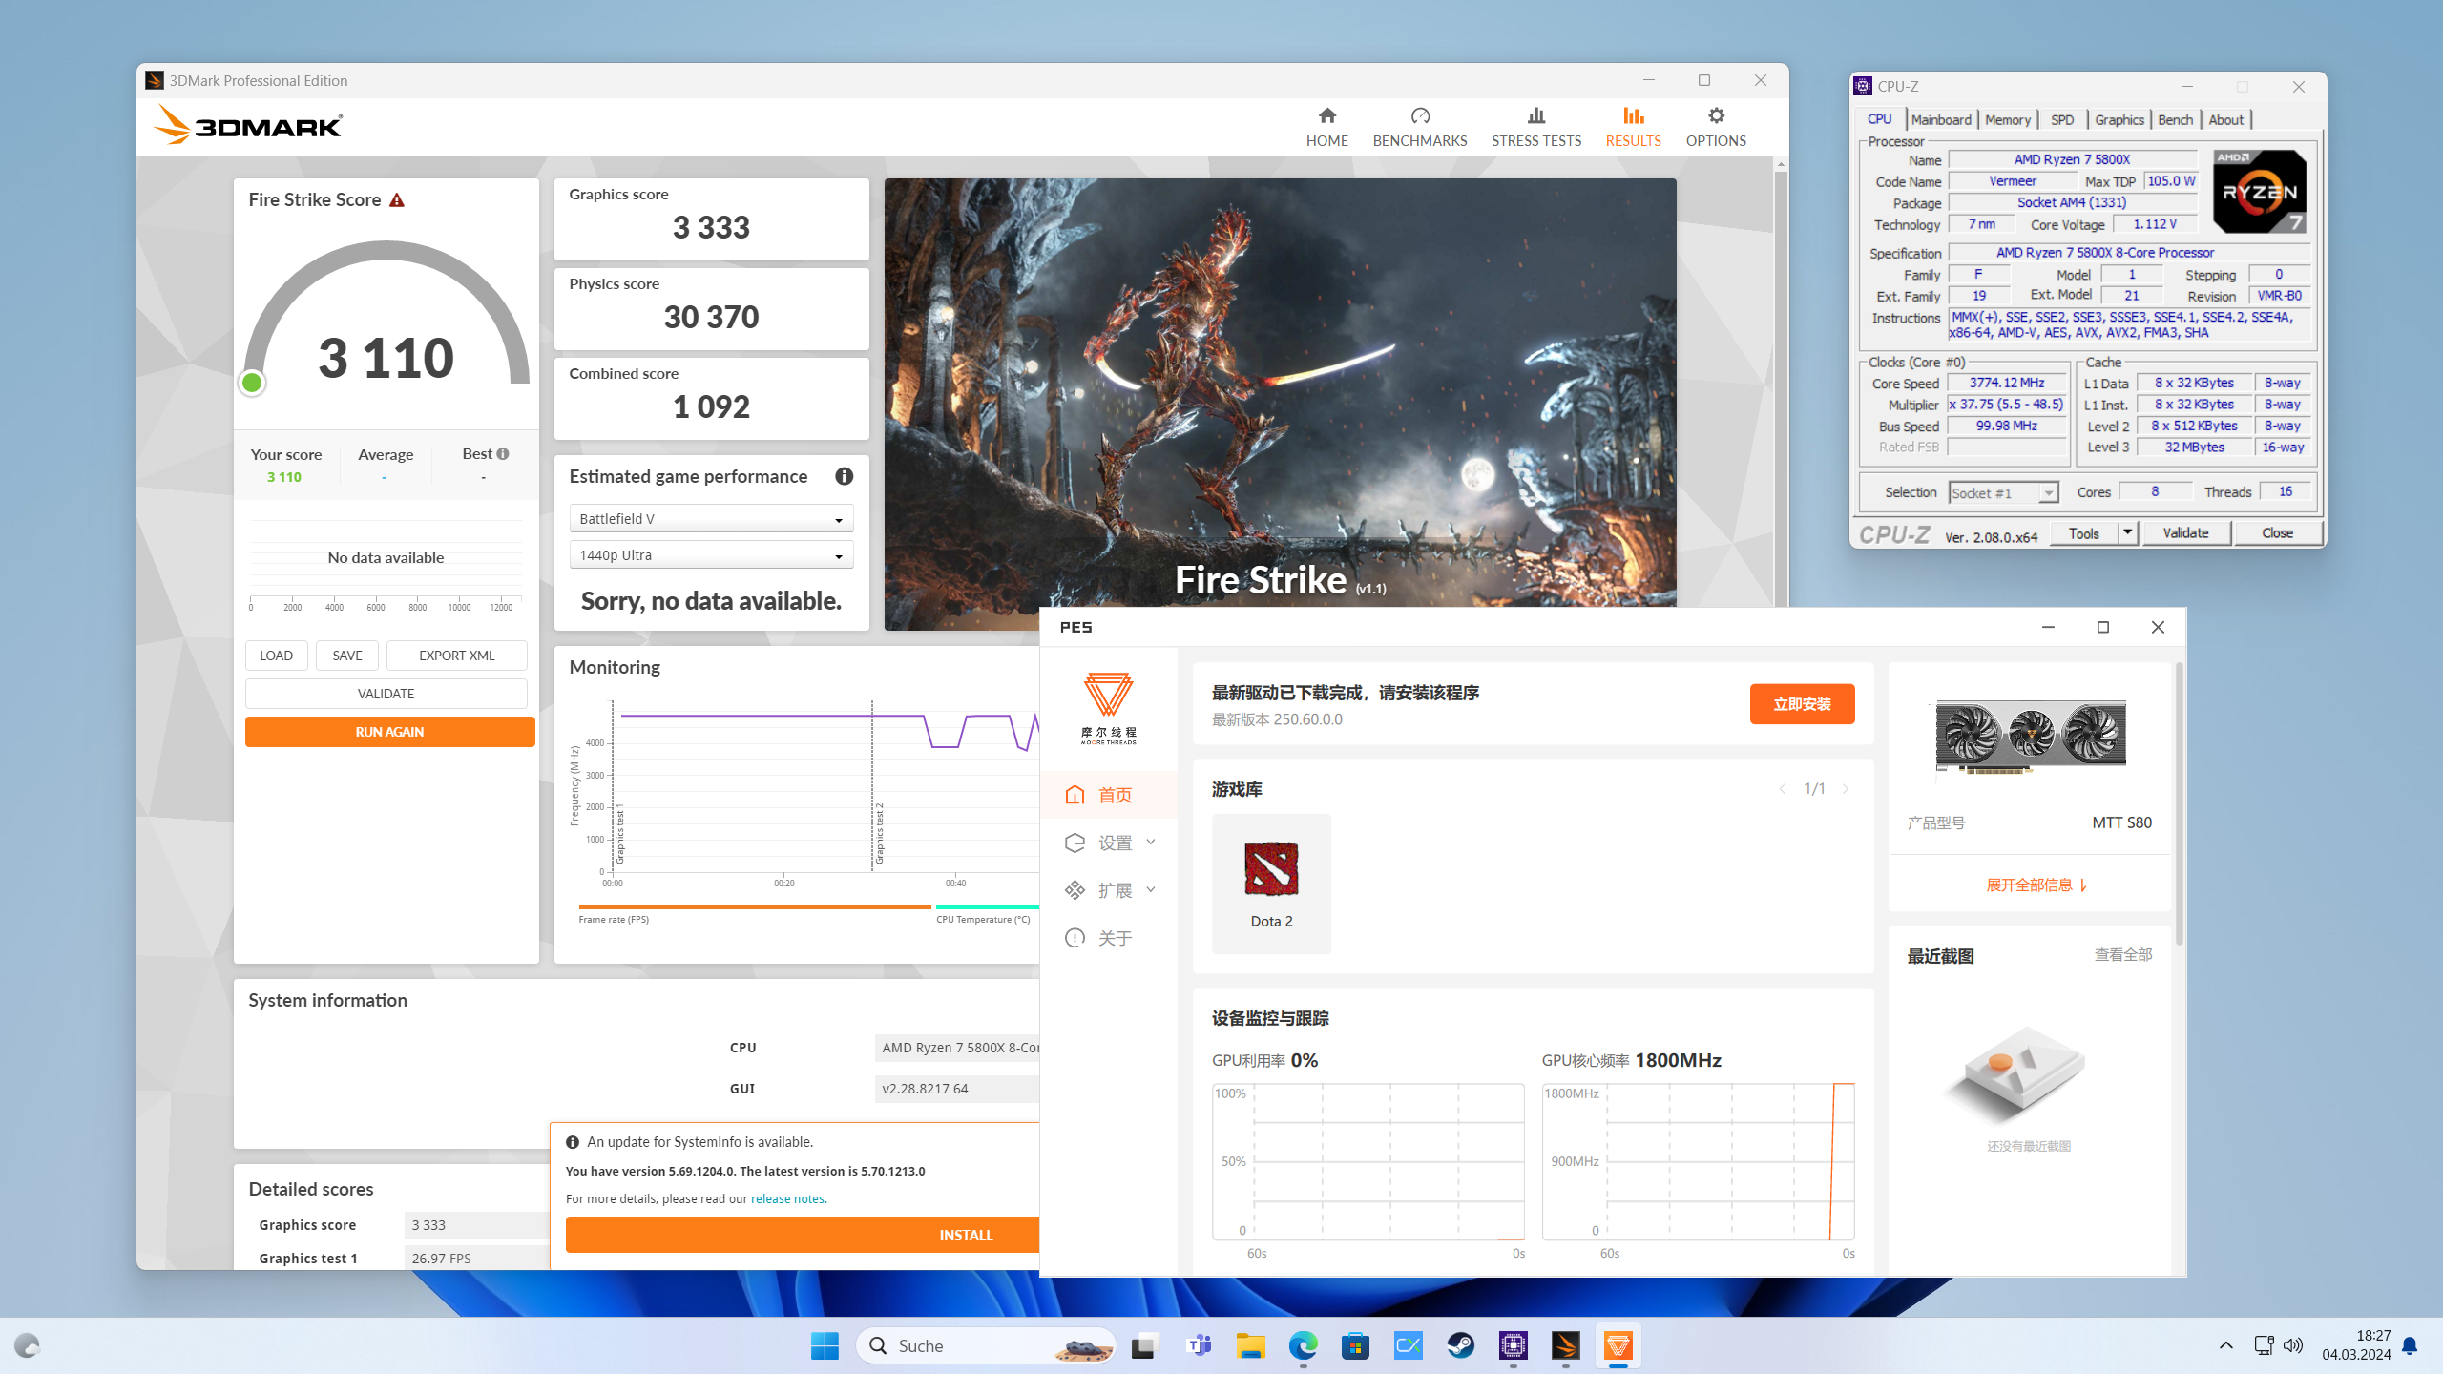Open 3DMark Options settings

click(1715, 126)
